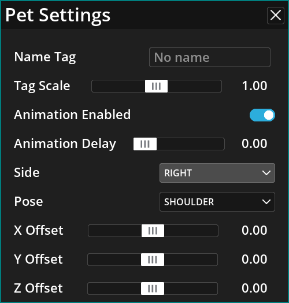Click the Y Offset slider handle
289x303 pixels.
click(153, 260)
